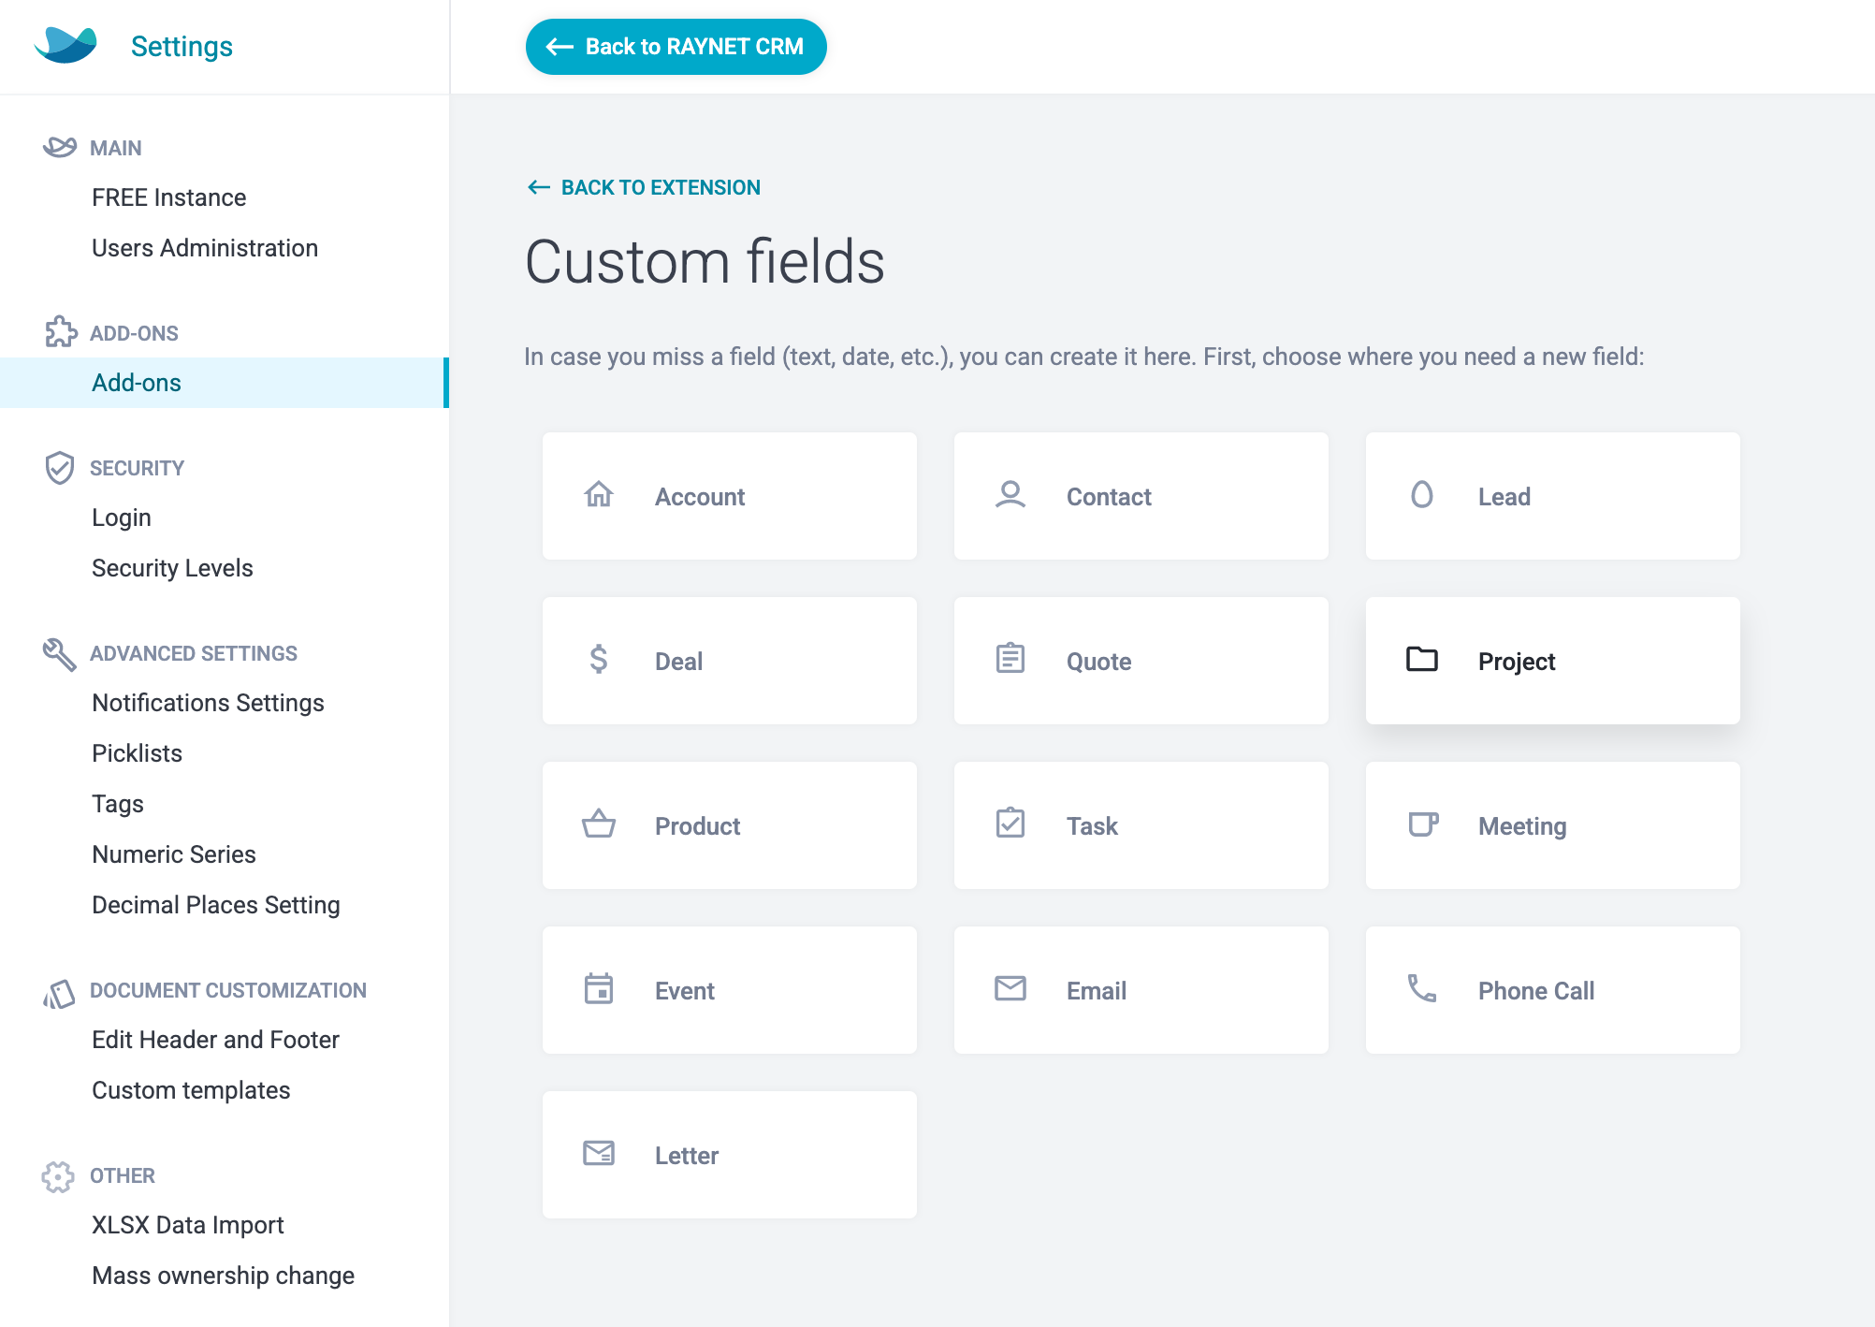Screen dimensions: 1875x1327
Task: Choose the Contact card label
Action: (x=1109, y=497)
